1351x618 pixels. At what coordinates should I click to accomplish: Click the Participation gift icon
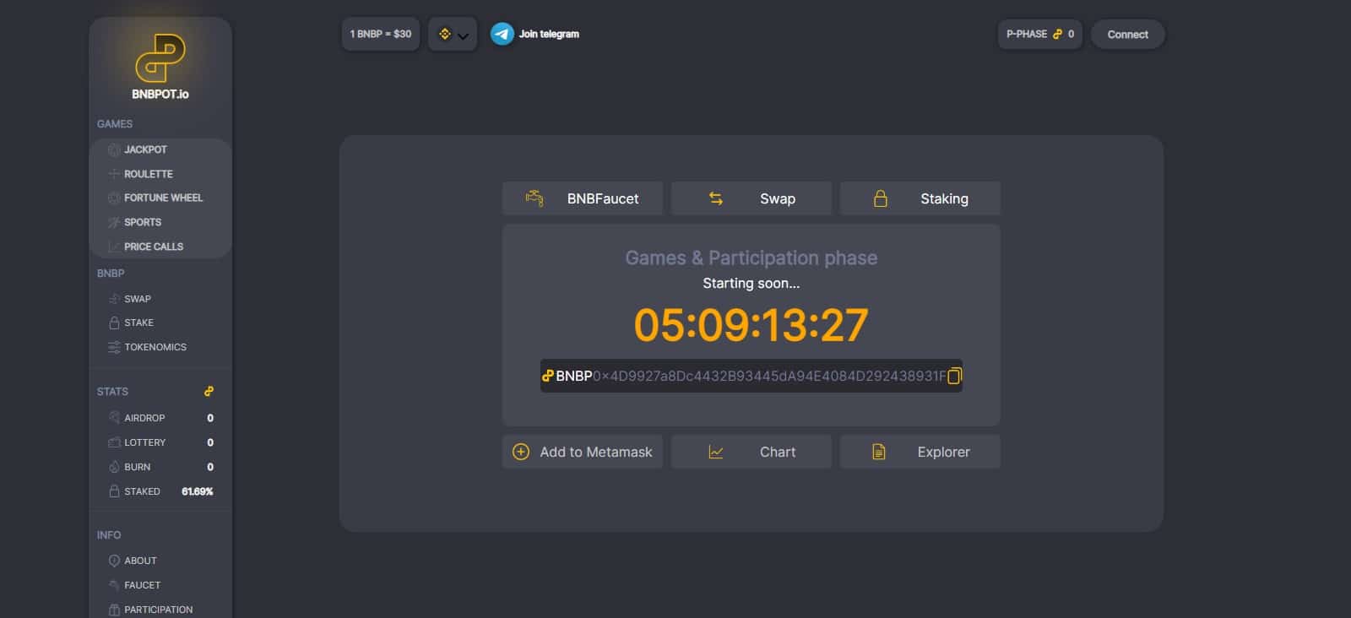(114, 610)
